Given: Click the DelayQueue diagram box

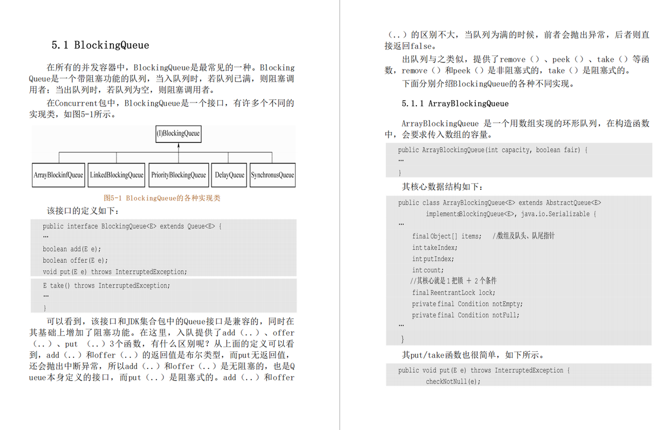Looking at the screenshot, I should 229,175.
